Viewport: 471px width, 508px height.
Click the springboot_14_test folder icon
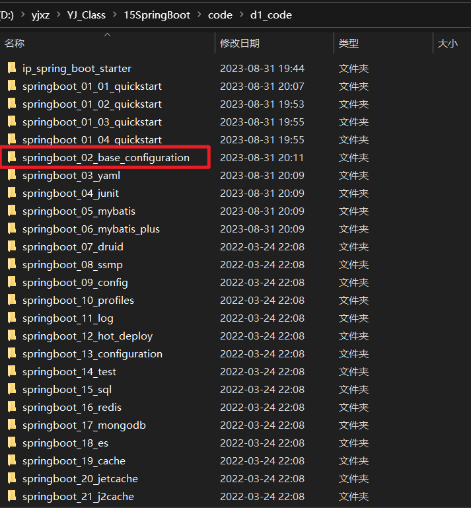click(x=12, y=371)
